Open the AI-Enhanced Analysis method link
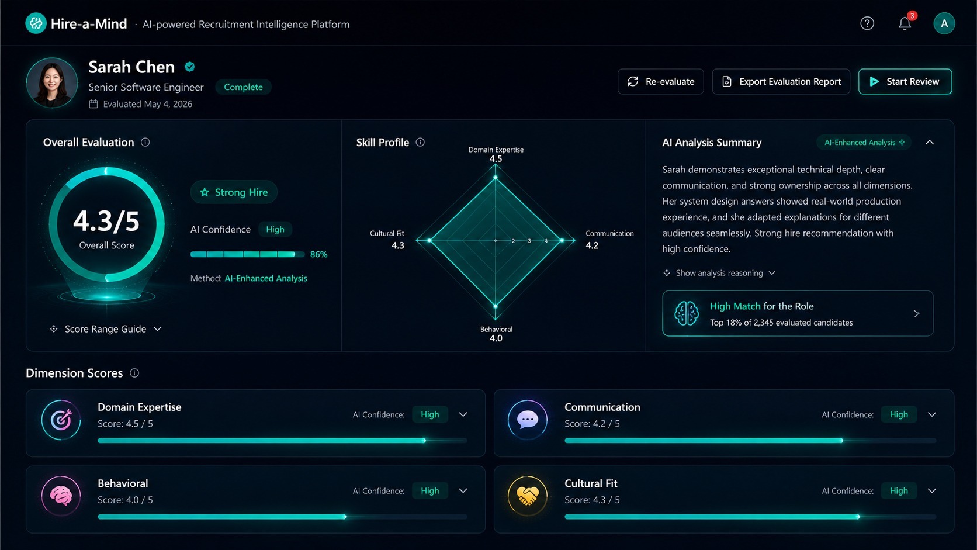 pyautogui.click(x=266, y=278)
